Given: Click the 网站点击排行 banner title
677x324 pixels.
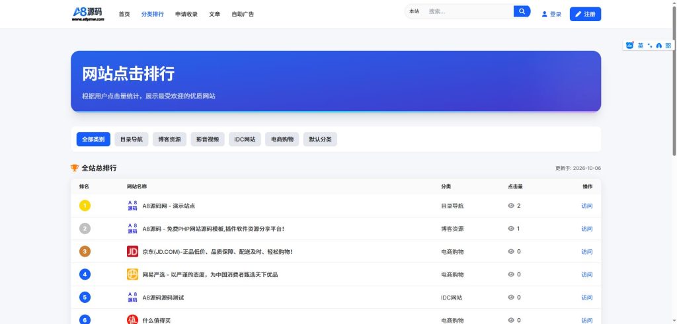Looking at the screenshot, I should click(x=128, y=74).
